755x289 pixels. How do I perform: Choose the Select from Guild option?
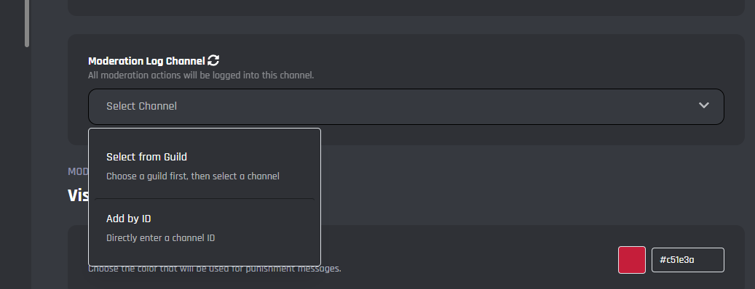click(204, 166)
